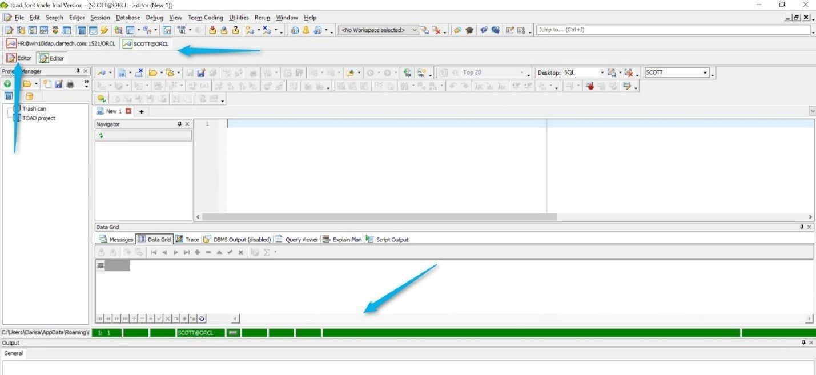Select the Project Manager projects view tab
The width and height of the screenshot is (816, 375).
click(x=9, y=96)
